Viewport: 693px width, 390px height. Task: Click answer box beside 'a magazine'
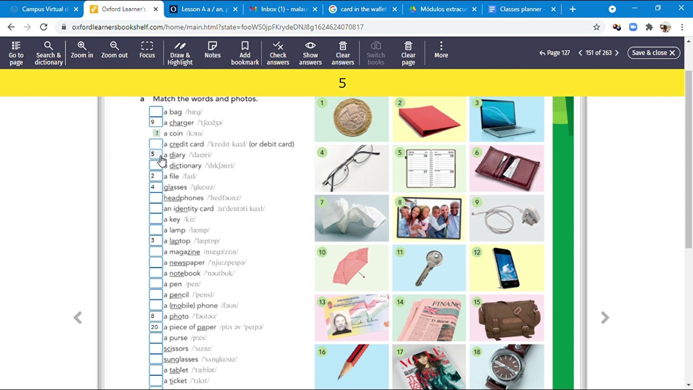(155, 252)
